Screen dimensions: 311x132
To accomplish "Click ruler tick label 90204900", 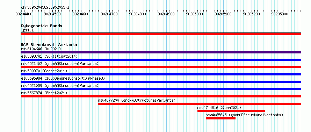I will click(166, 14).
